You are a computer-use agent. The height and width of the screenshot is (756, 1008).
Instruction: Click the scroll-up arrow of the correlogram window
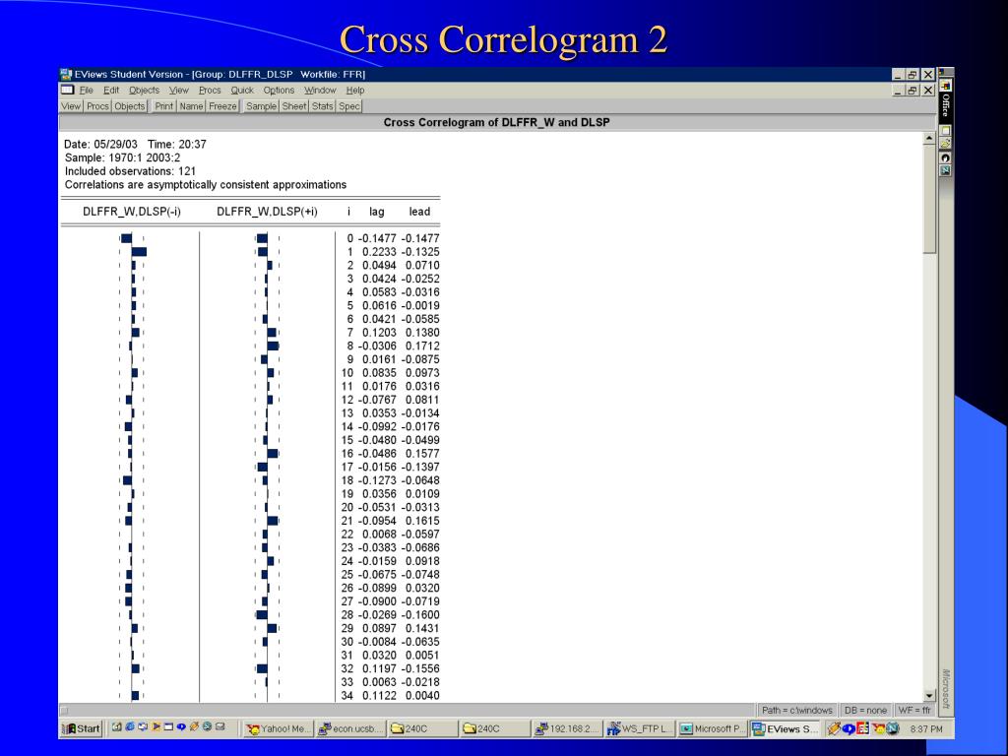929,138
